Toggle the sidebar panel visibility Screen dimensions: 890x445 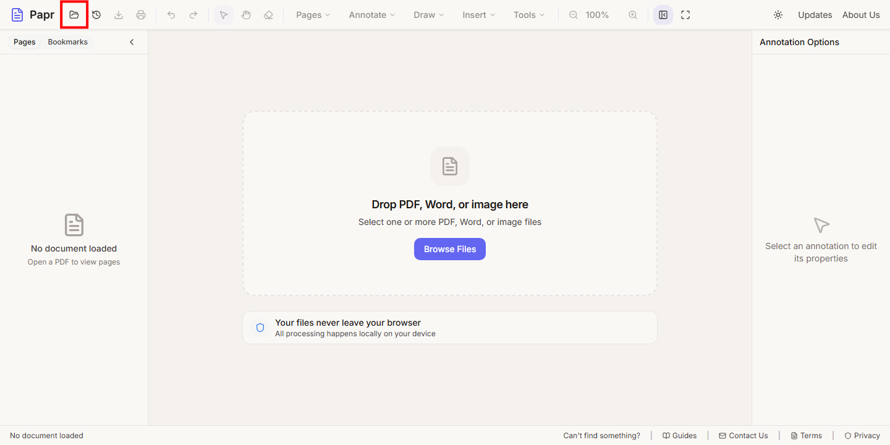pyautogui.click(x=663, y=15)
